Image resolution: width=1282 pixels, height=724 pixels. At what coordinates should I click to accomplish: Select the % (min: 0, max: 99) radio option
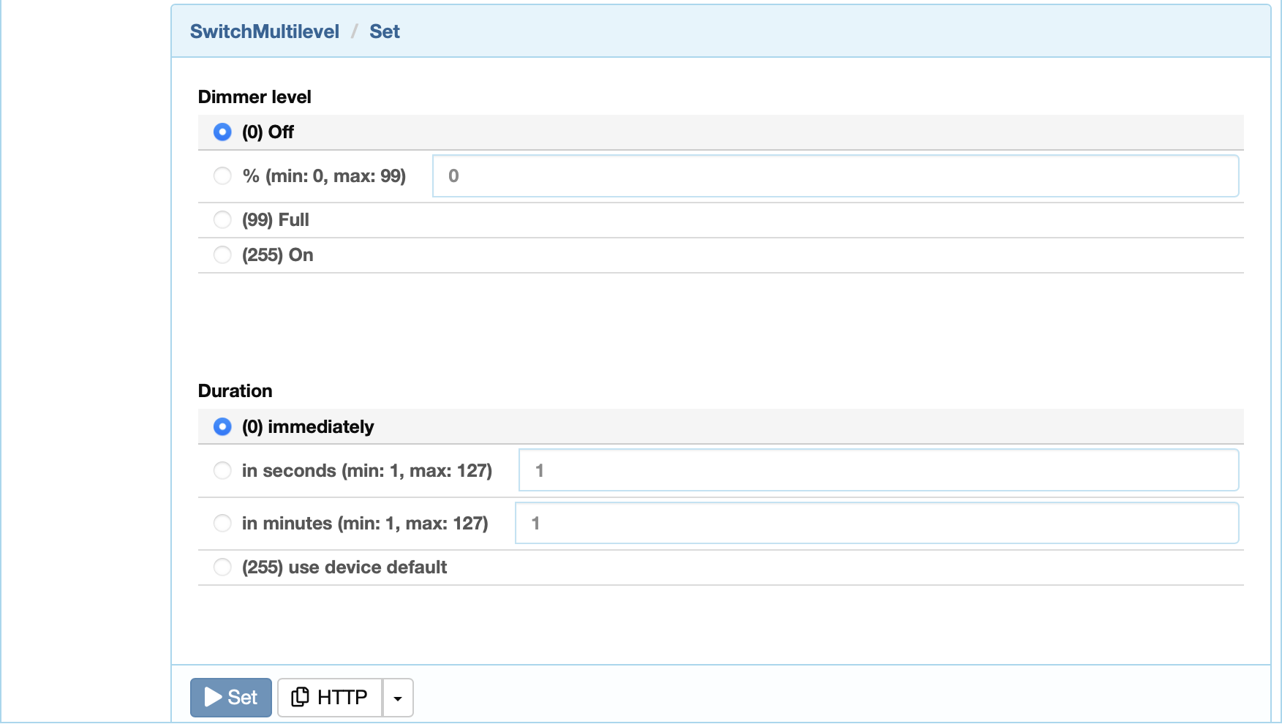(222, 176)
